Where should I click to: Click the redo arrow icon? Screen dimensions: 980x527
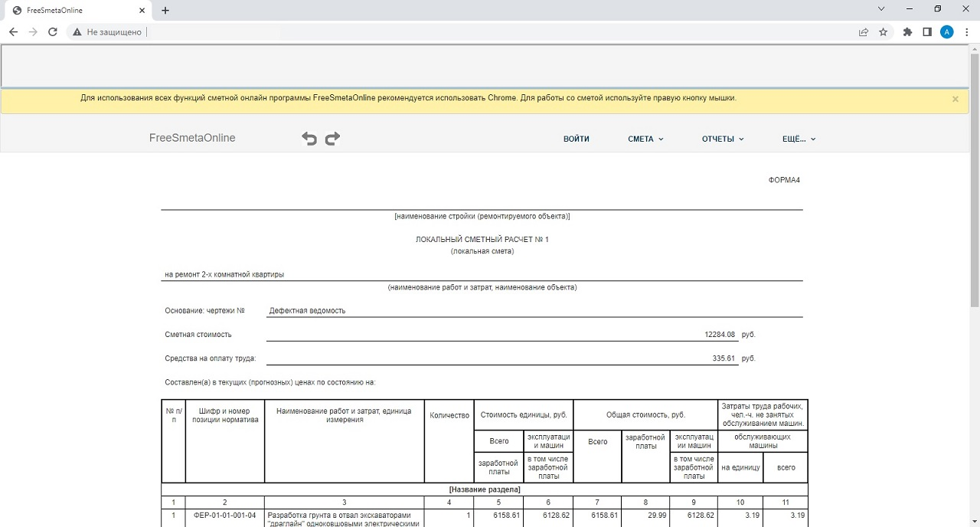(x=332, y=139)
